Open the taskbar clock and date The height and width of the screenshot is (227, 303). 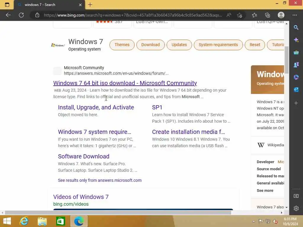pyautogui.click(x=290, y=221)
